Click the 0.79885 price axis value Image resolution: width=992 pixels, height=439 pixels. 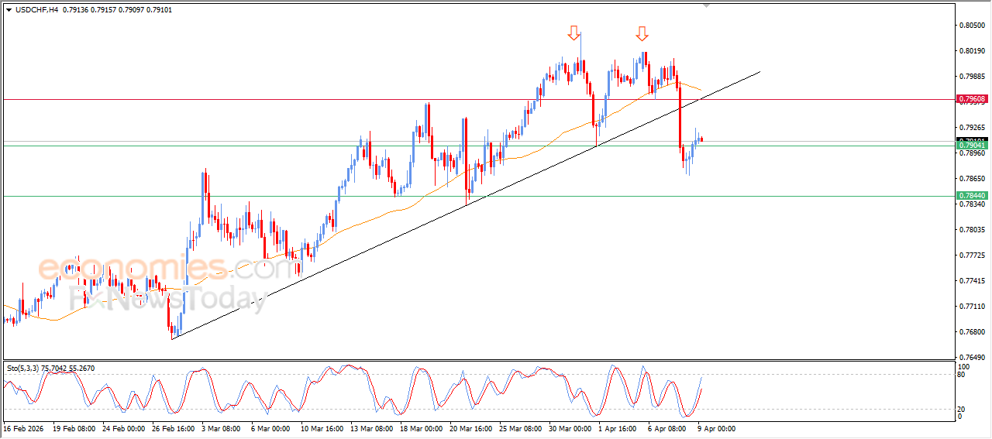click(x=973, y=77)
